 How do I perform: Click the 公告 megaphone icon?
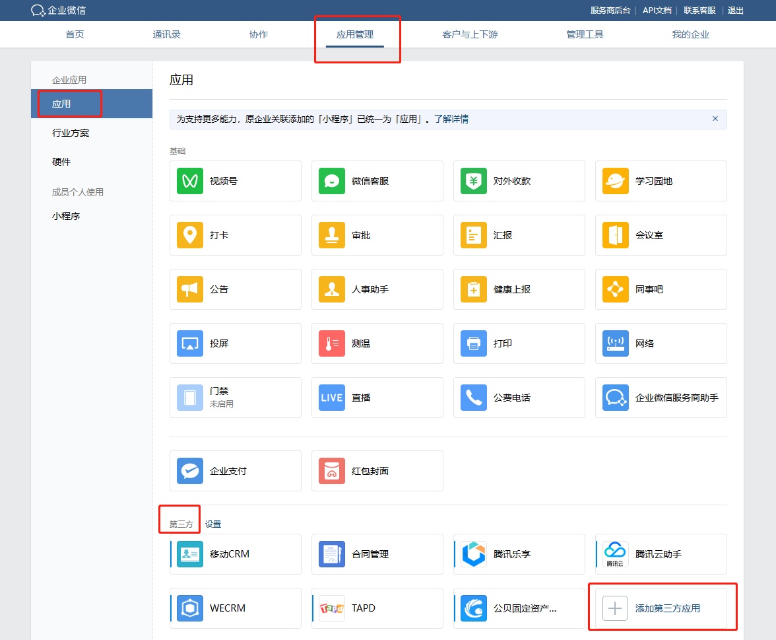pyautogui.click(x=189, y=289)
